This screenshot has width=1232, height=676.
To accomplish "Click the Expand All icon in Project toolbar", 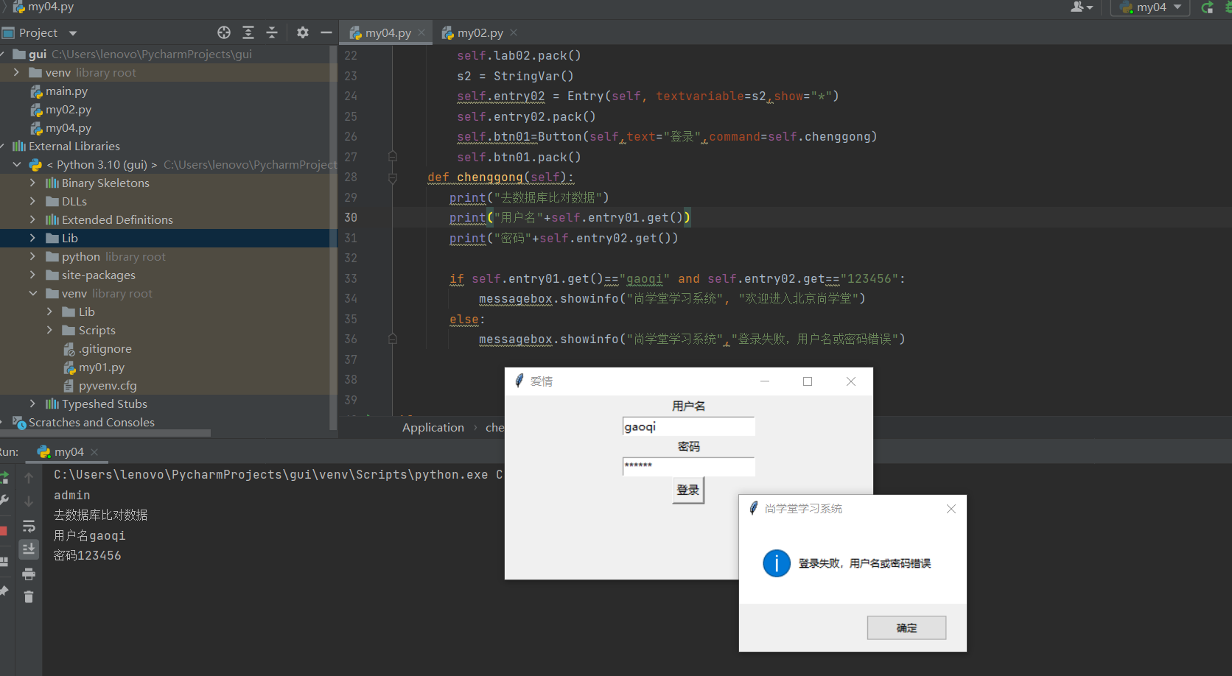I will (x=248, y=32).
